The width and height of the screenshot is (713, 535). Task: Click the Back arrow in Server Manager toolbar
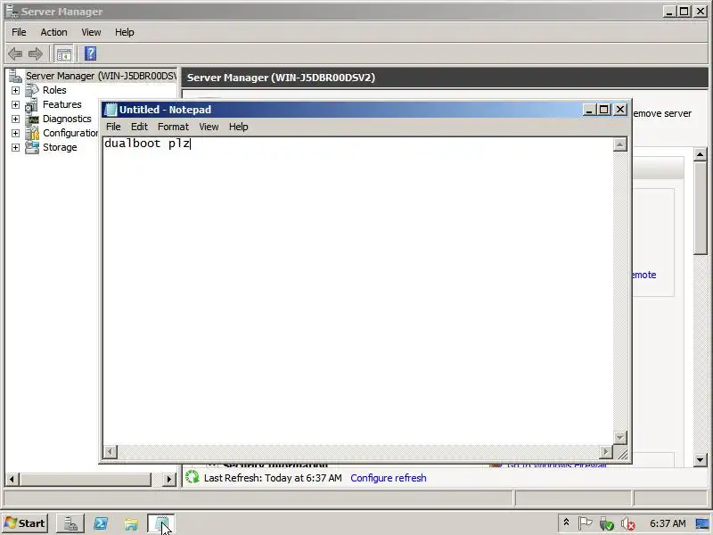[15, 54]
